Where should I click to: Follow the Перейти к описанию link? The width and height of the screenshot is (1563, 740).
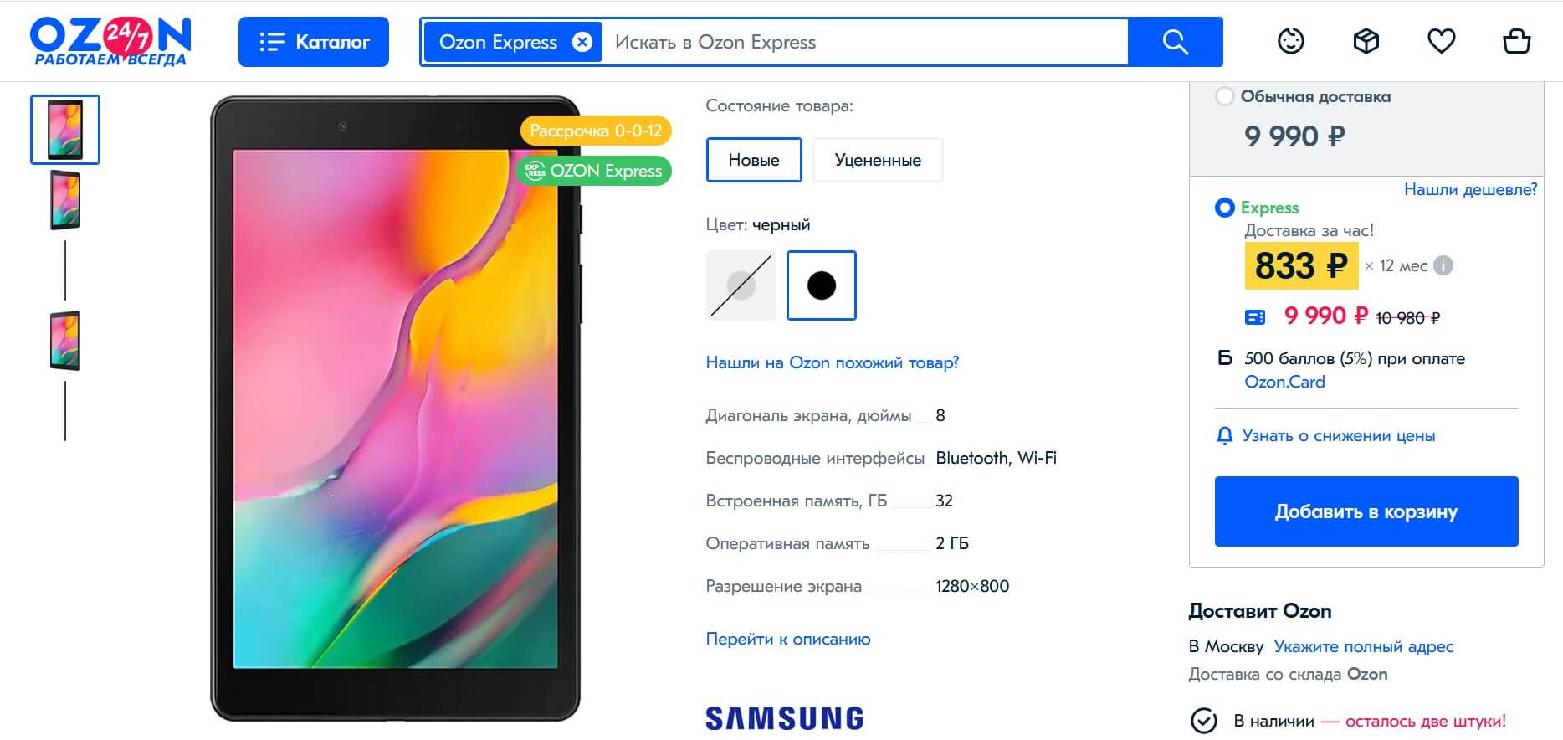coord(788,639)
